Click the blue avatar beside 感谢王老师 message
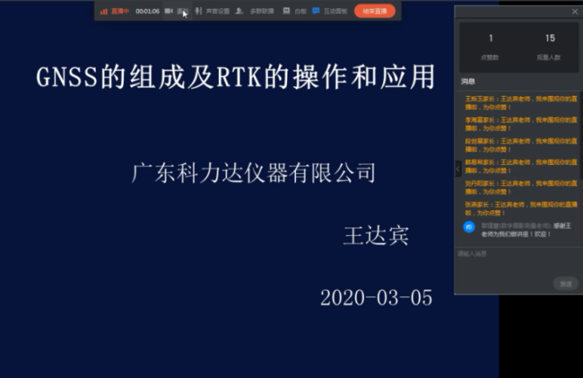 (x=469, y=227)
